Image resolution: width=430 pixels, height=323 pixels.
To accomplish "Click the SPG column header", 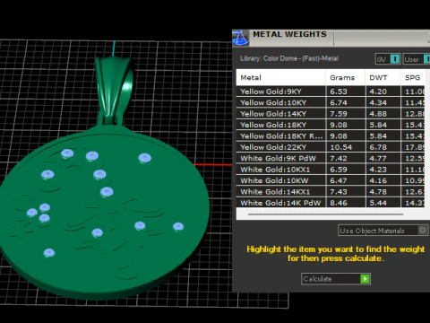I will tap(413, 78).
